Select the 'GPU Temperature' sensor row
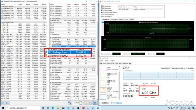The image size is (196, 110). (x=73, y=85)
